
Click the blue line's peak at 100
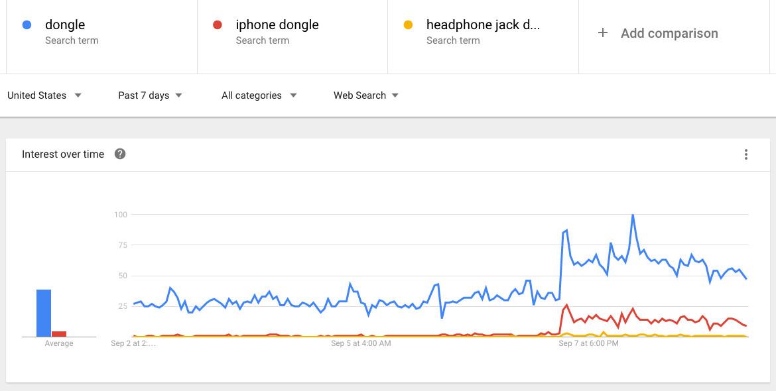tap(633, 215)
